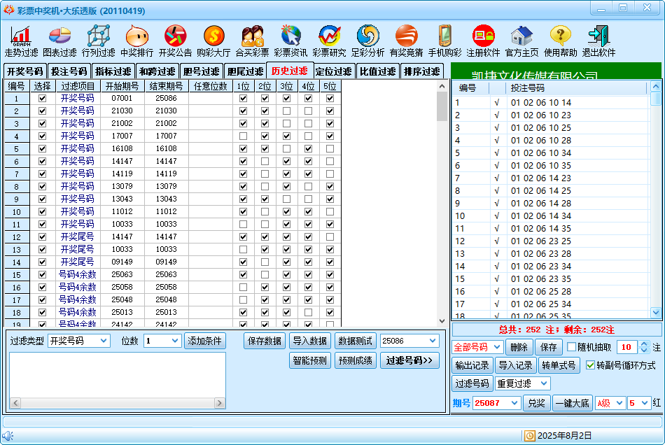Switch to the 定位过滤 tab
Viewport: 665px width, 445px height.
[x=333, y=71]
